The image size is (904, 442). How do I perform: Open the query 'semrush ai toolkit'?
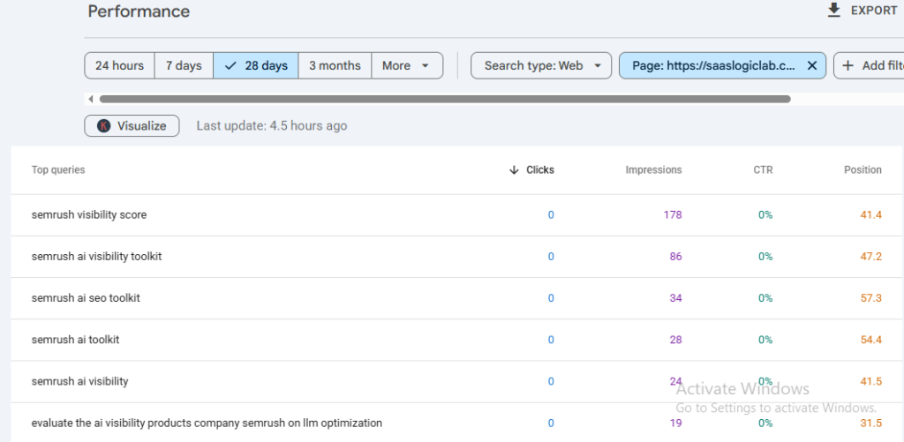(x=75, y=340)
